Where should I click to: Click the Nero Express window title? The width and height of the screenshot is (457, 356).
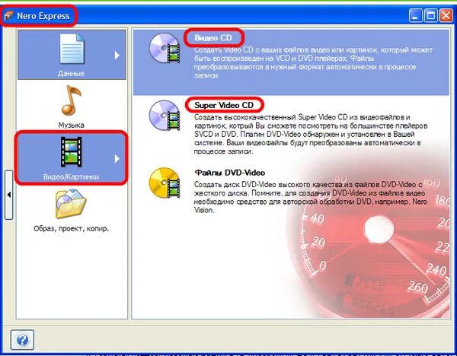click(x=43, y=16)
